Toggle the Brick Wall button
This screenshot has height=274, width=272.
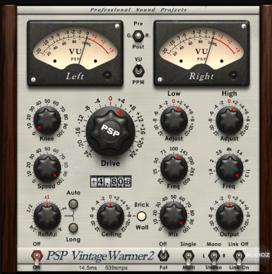coord(142,216)
